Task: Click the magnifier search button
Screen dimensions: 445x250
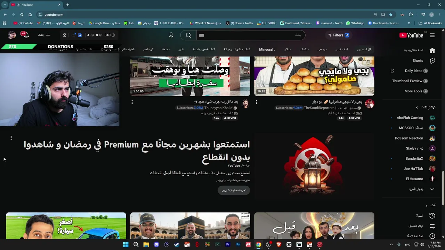Action: 188,35
